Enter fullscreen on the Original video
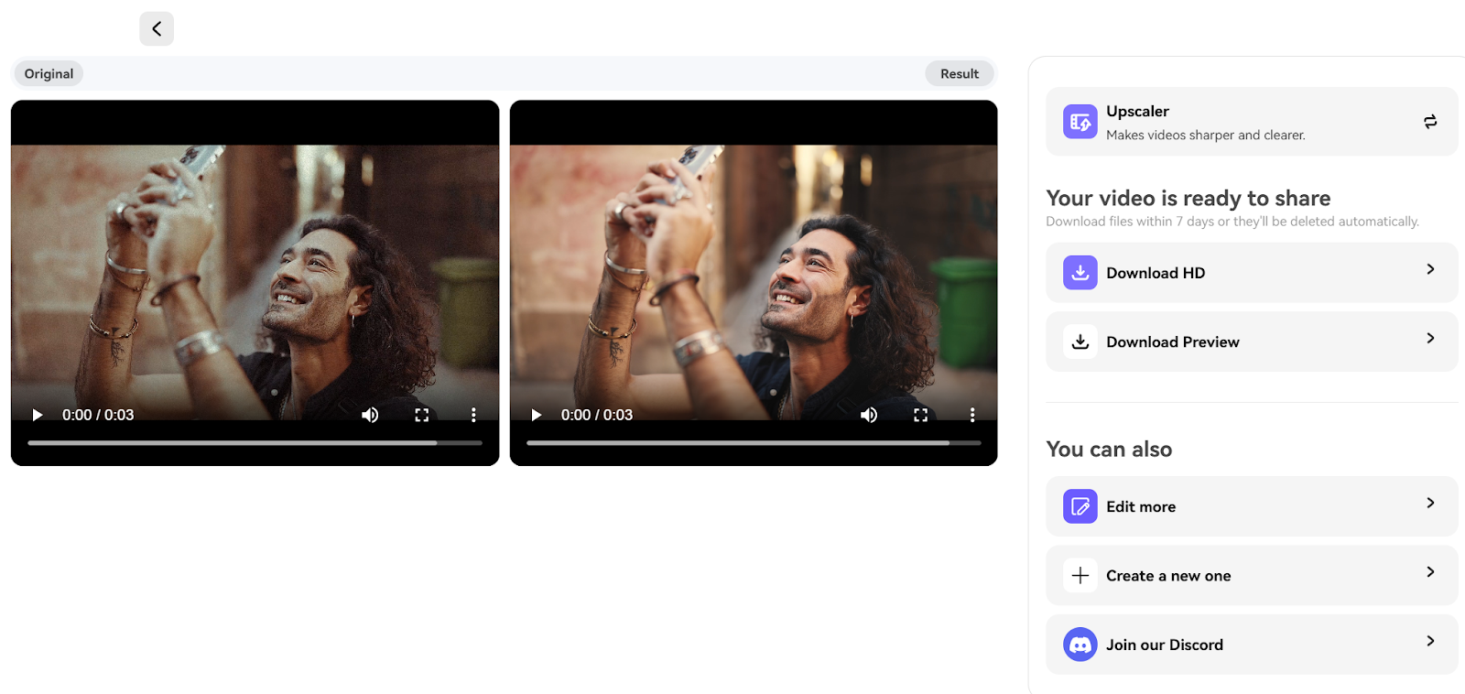Image resolution: width=1465 pixels, height=694 pixels. point(422,415)
